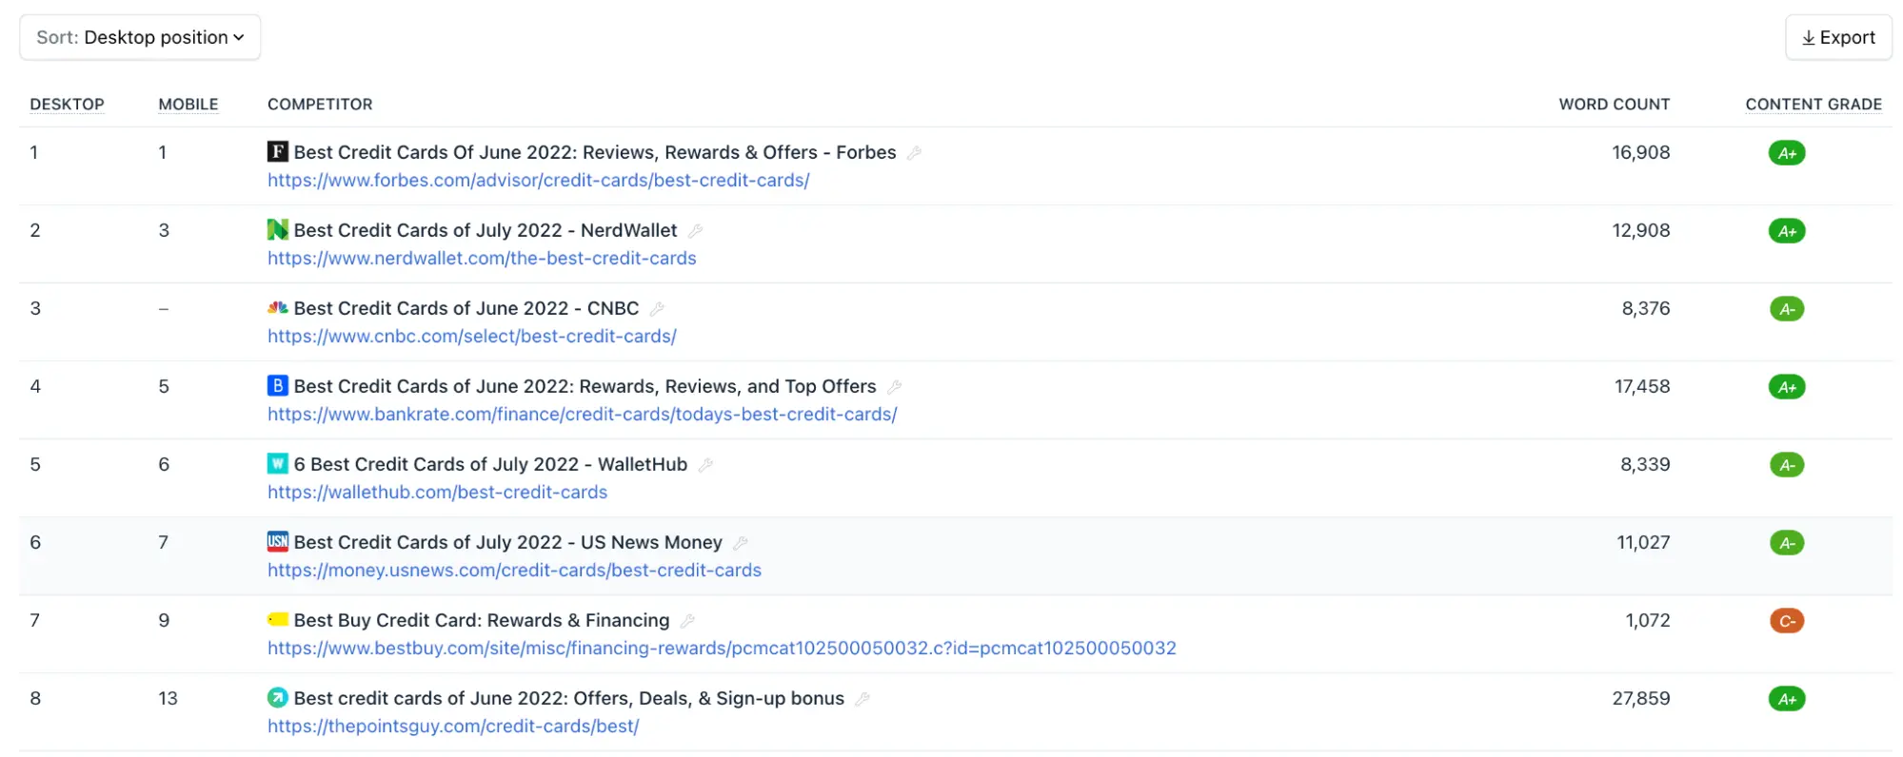The image size is (1903, 757).
Task: Click the CNBC peacock favicon icon
Action: click(278, 307)
